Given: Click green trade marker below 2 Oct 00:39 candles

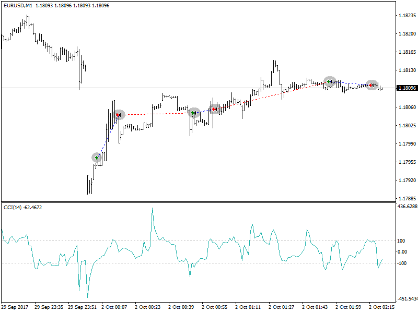Looking at the screenshot, I should (x=194, y=113).
